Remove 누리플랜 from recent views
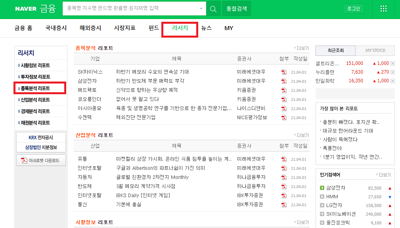400x228 pixels. (392, 72)
